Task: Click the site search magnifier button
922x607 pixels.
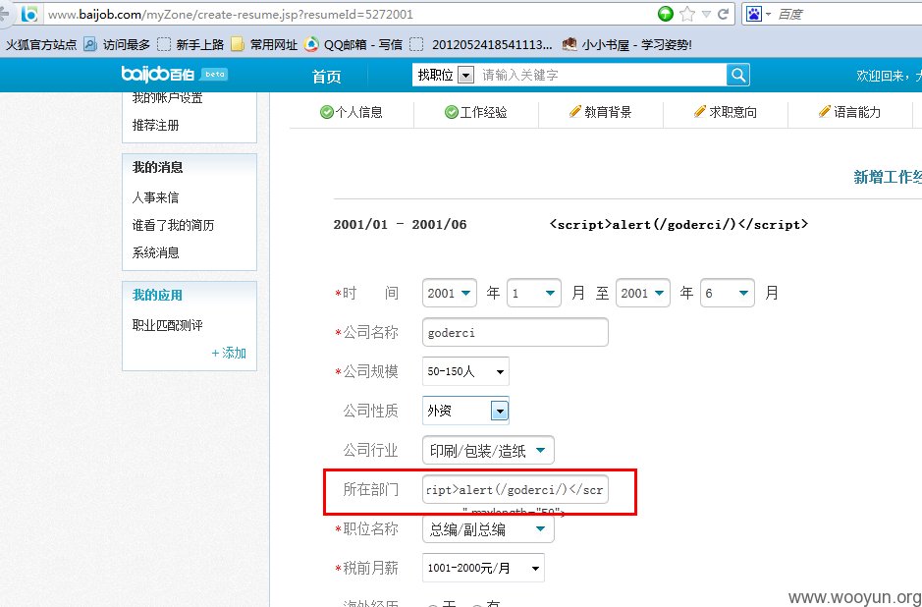Action: pos(738,75)
